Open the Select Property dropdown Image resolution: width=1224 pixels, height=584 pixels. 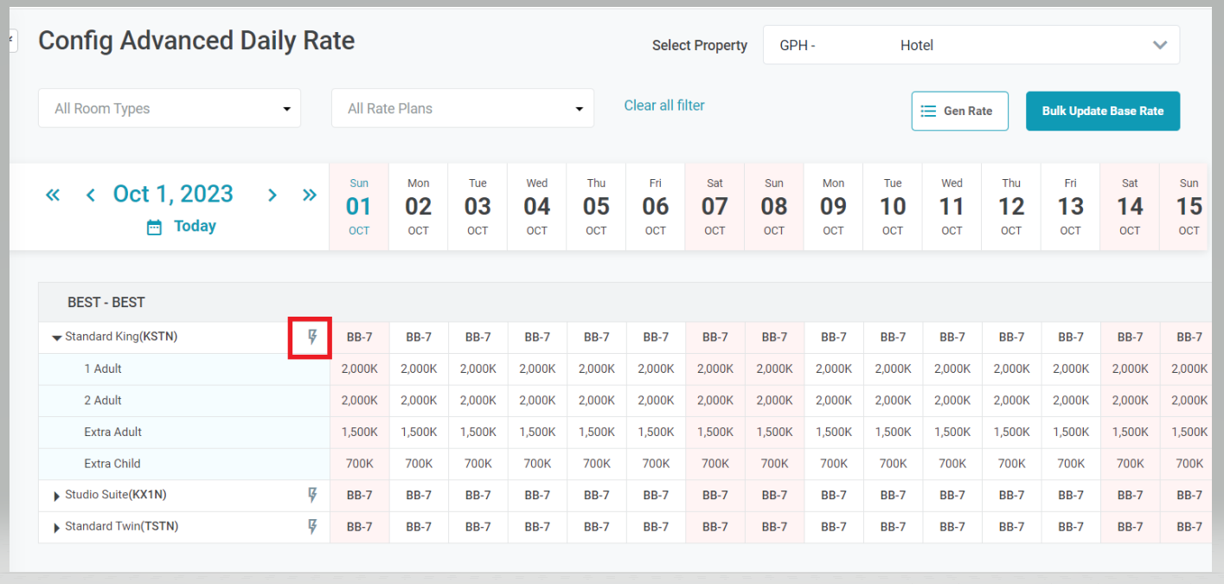[x=971, y=45]
